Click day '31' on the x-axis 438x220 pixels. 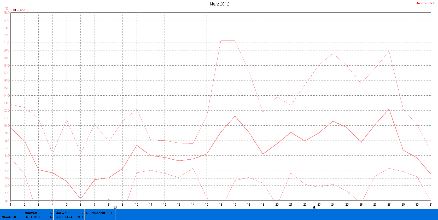tap(431, 205)
